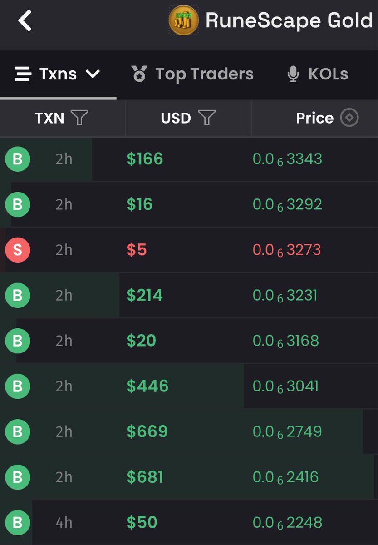Click the red S sell badge on the $5 row
This screenshot has width=378, height=545.
[18, 250]
